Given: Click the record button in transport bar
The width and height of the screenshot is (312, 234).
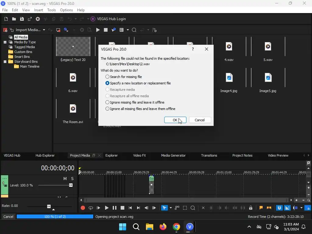Looking at the screenshot, I should point(83,208).
